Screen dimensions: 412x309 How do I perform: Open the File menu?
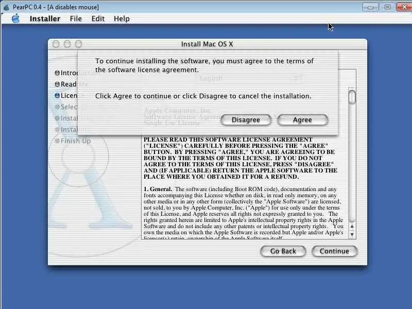pyautogui.click(x=76, y=19)
